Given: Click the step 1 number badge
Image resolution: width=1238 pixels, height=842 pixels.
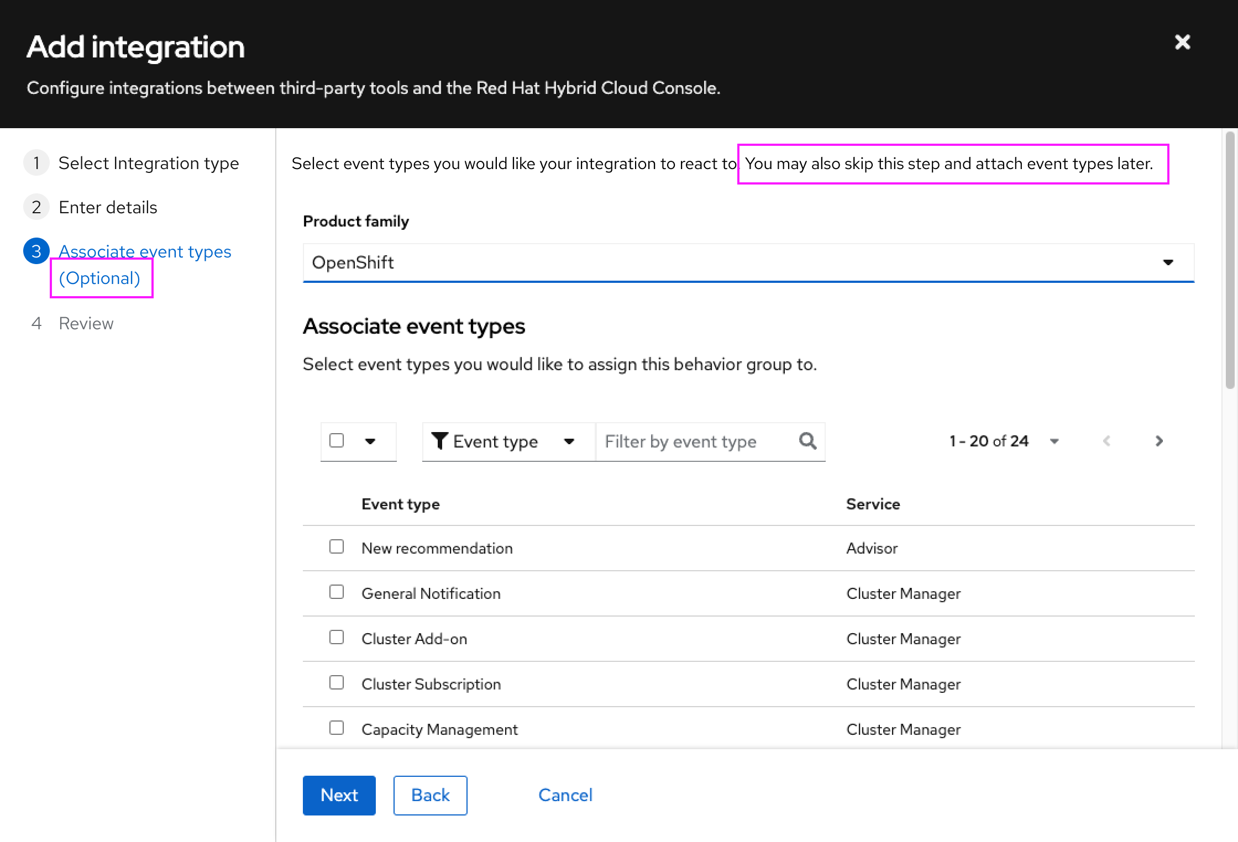Looking at the screenshot, I should [x=36, y=163].
